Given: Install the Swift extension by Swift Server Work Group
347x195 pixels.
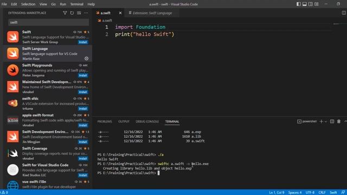Looking at the screenshot, I should coord(83,42).
